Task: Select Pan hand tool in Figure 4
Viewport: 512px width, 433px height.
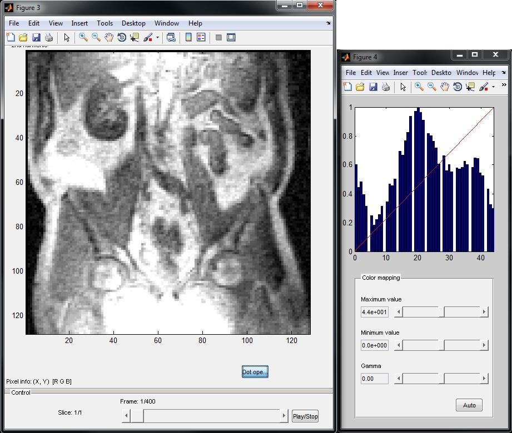Action: (444, 87)
